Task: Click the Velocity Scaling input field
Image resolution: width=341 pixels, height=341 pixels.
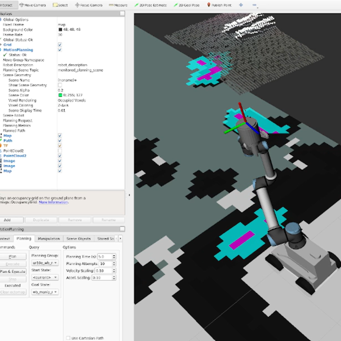Action: tap(104, 271)
